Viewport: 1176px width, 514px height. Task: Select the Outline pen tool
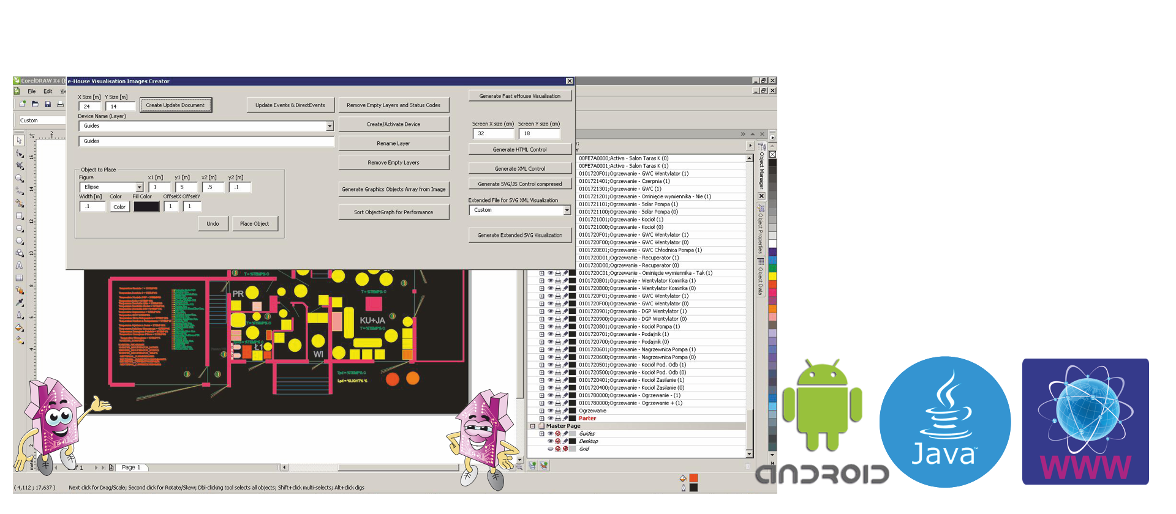point(19,315)
